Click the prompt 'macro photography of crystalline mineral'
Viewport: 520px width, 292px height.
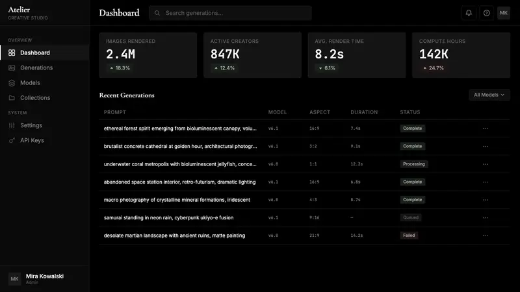click(x=177, y=200)
